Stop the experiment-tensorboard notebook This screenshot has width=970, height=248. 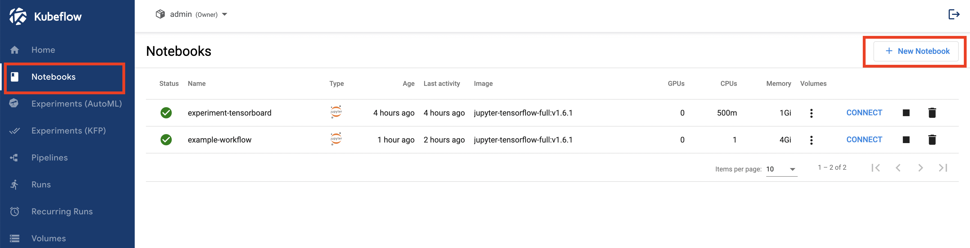(906, 113)
